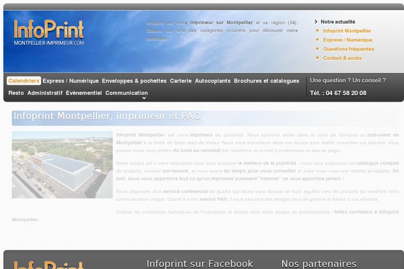The image size is (404, 269).
Task: Open the Contact & accès link
Action: [x=342, y=59]
